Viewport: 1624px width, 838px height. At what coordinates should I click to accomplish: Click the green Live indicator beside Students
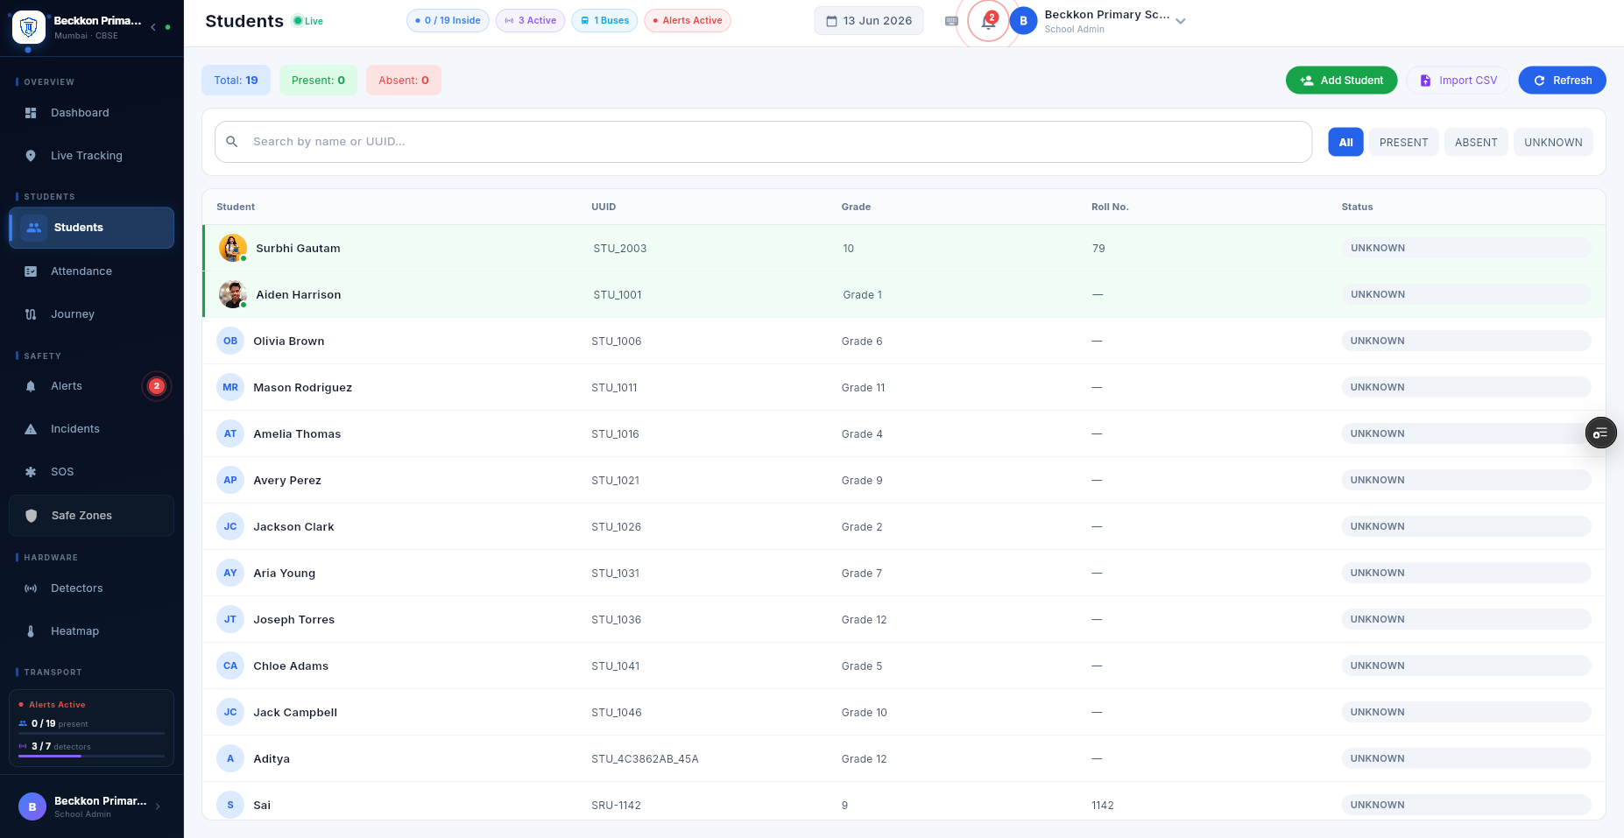coord(308,21)
